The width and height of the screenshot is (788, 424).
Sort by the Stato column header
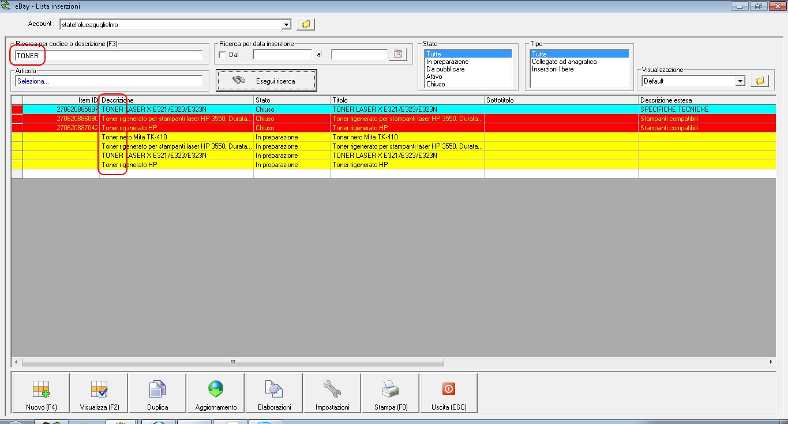tap(292, 100)
